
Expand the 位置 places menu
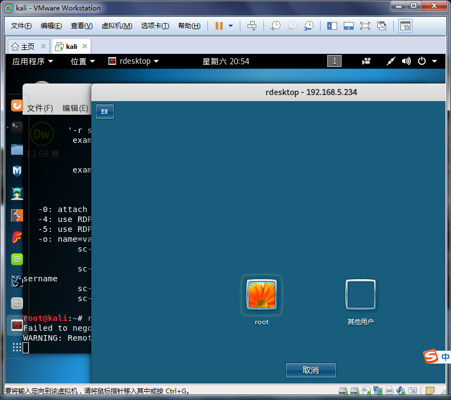(82, 61)
